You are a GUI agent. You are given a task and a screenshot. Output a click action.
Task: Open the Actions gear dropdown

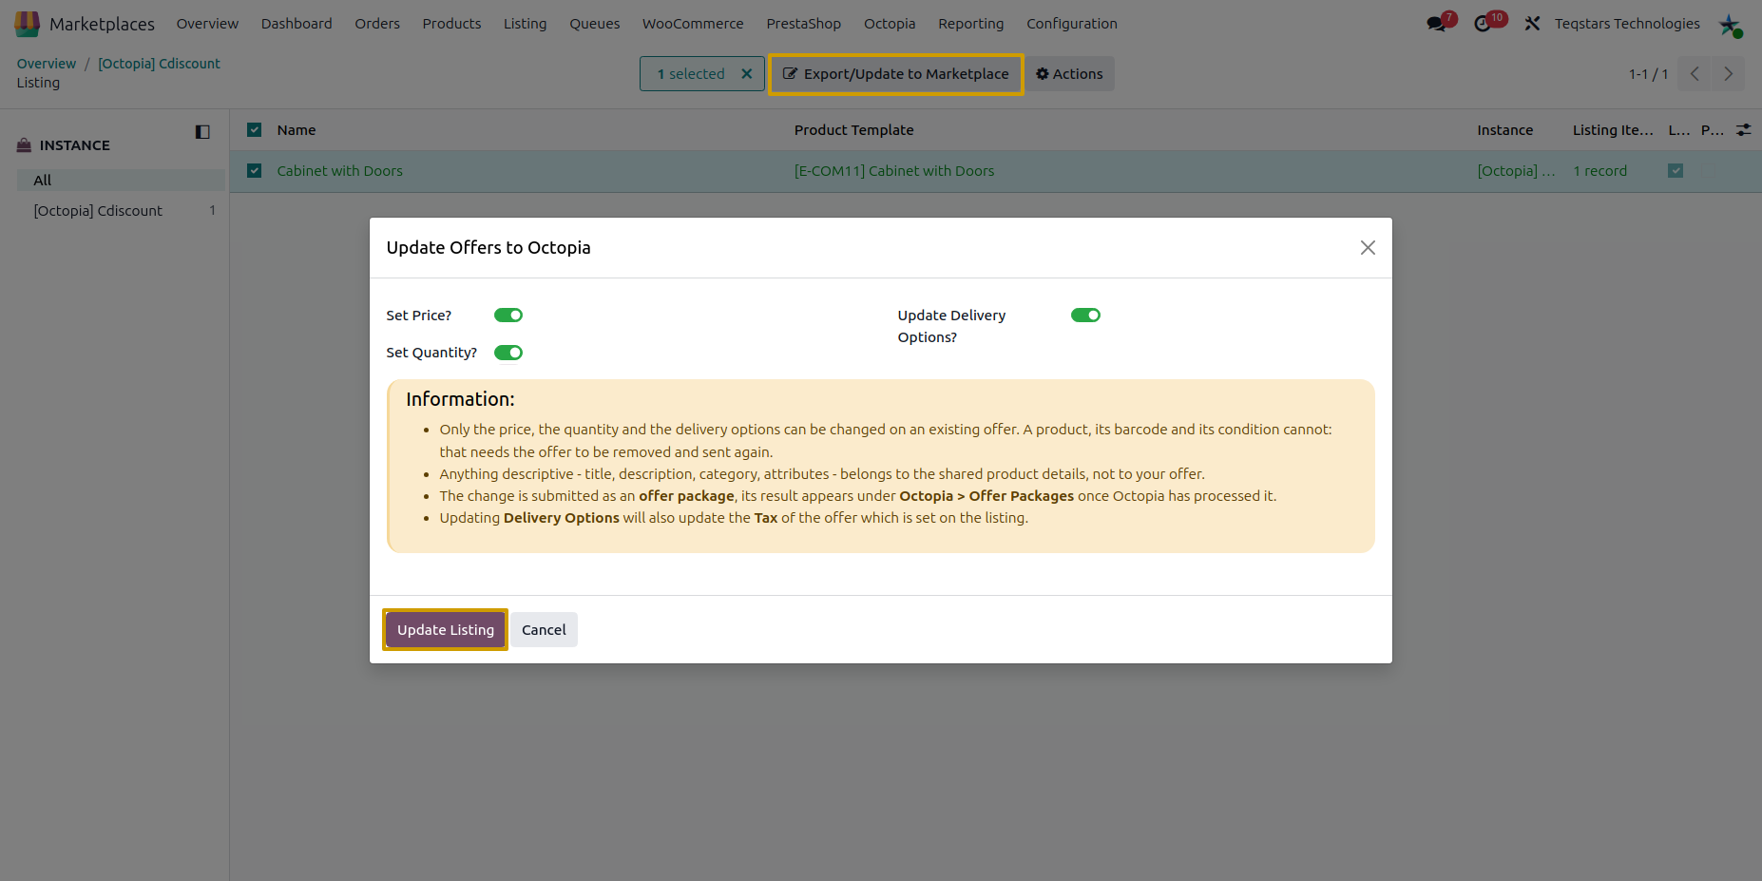pyautogui.click(x=1069, y=74)
